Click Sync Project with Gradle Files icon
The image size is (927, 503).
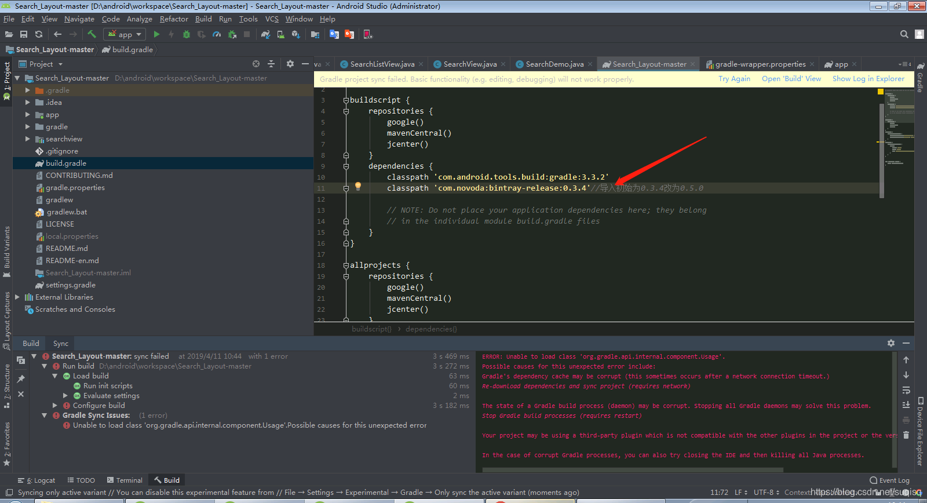coord(265,34)
